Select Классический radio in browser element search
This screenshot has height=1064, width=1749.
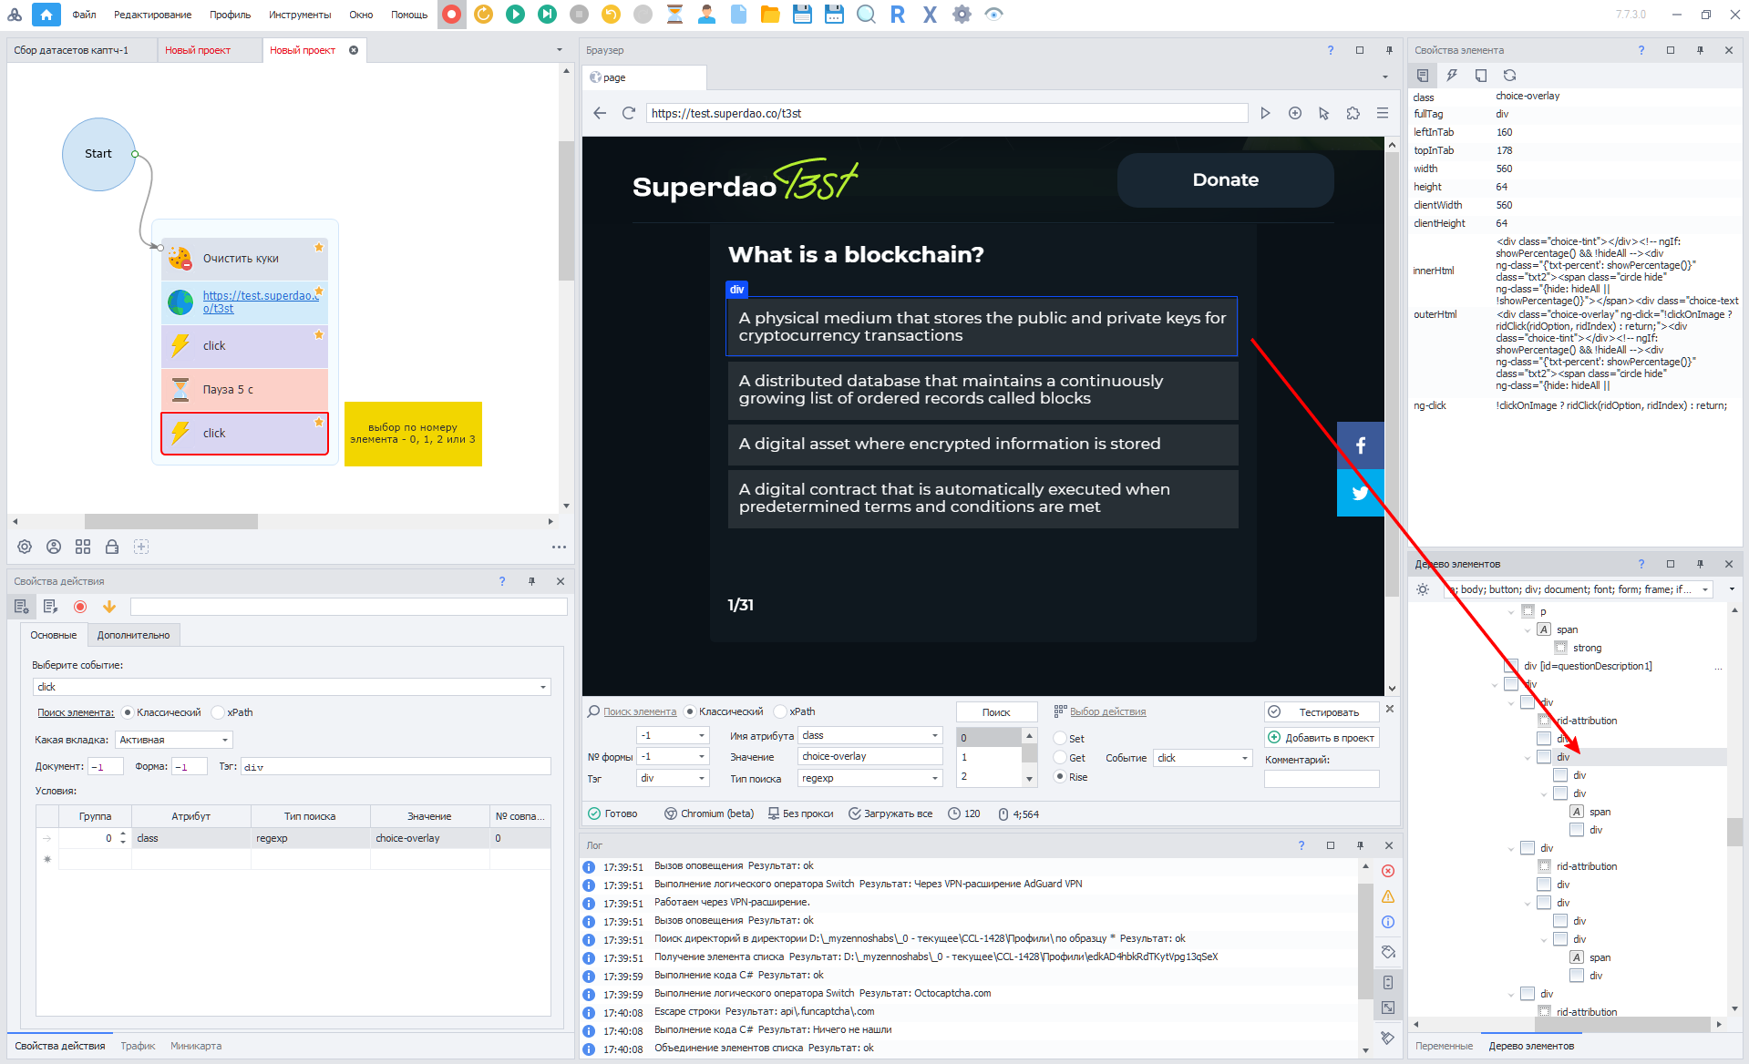[690, 711]
